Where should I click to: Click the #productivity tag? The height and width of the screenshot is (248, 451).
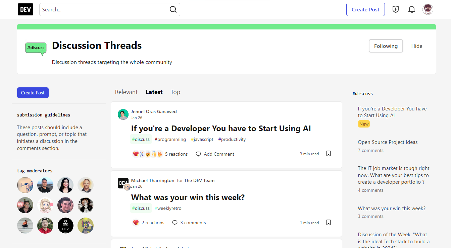[x=232, y=139]
